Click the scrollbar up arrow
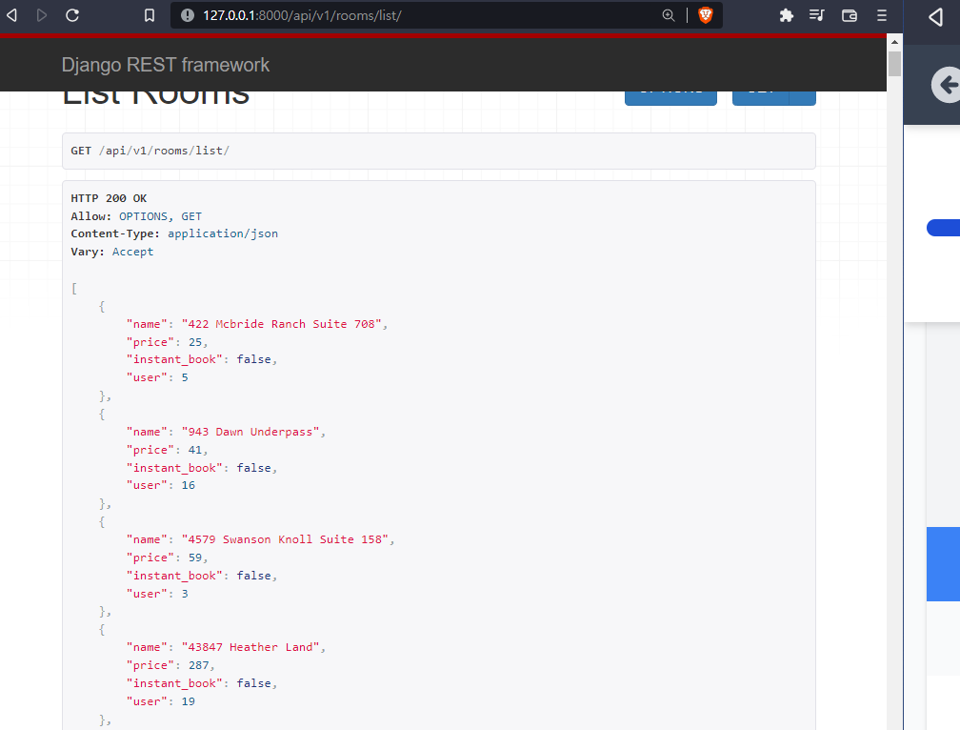The height and width of the screenshot is (730, 960). coord(894,42)
